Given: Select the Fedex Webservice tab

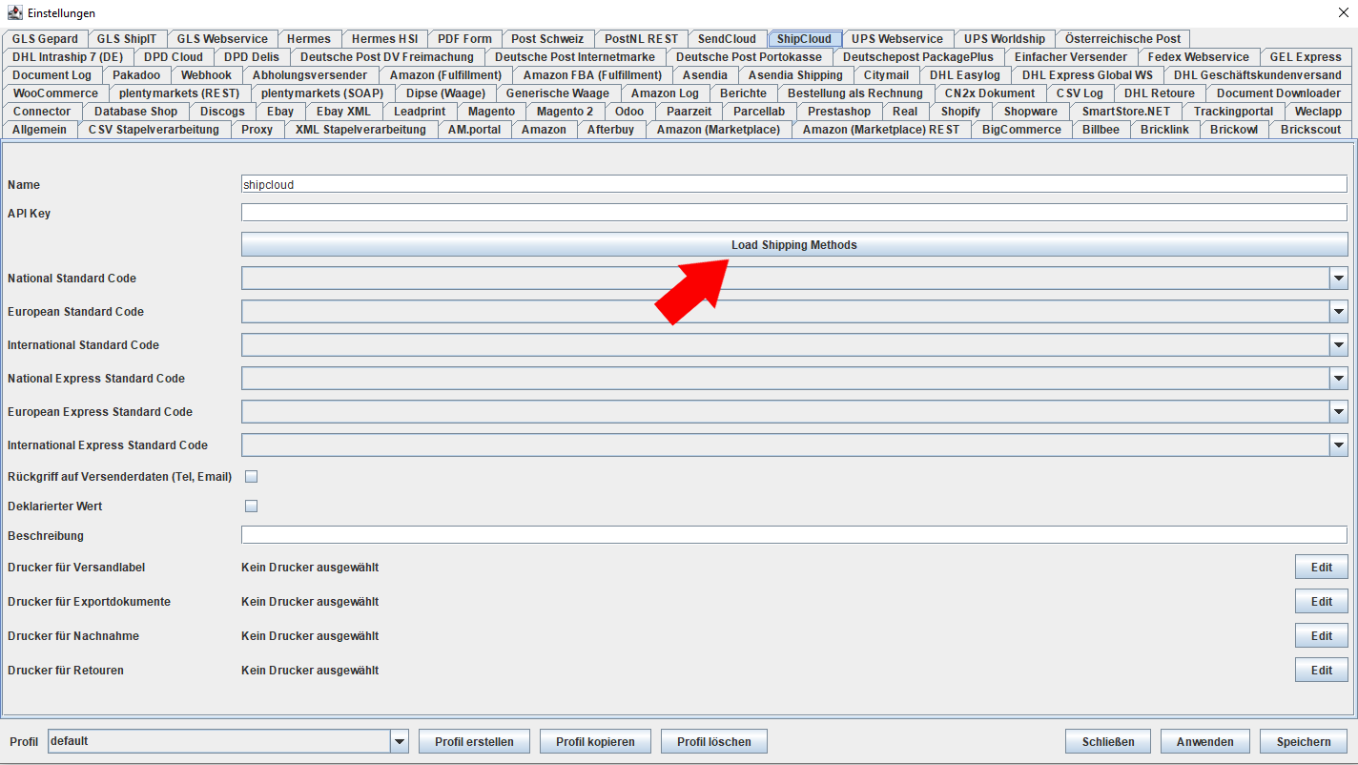Looking at the screenshot, I should click(1199, 57).
